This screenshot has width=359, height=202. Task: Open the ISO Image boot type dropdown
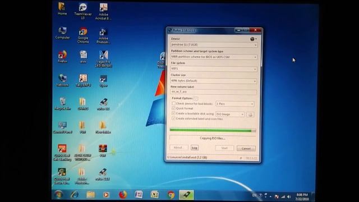230,114
